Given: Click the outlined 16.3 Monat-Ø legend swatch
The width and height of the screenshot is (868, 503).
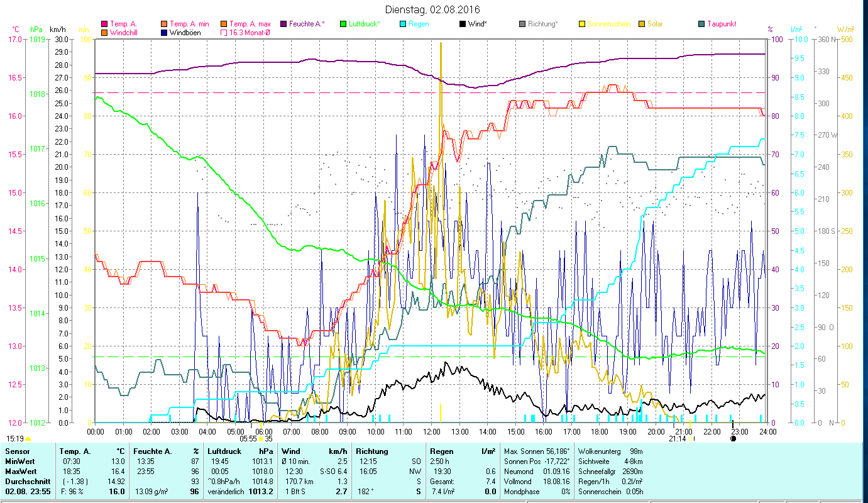Looking at the screenshot, I should click(x=223, y=32).
